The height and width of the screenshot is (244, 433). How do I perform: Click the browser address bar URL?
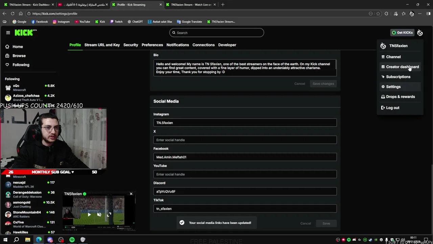55,14
